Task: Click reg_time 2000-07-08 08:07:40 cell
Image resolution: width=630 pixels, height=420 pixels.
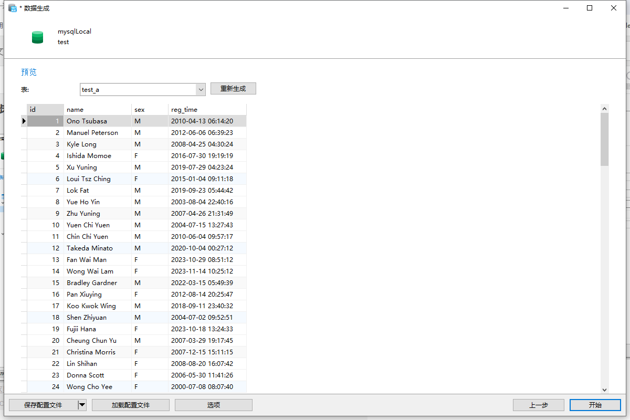Action: point(207,386)
